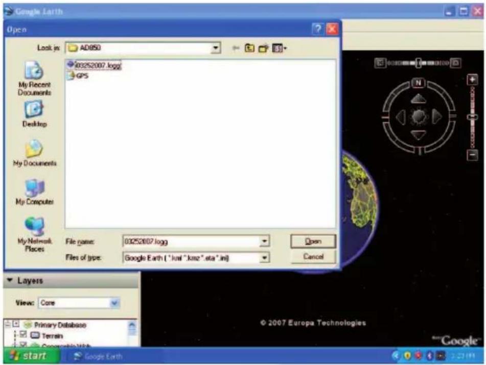The width and height of the screenshot is (486, 365).
Task: Expand the Look in AD850 dropdown
Action: [215, 48]
